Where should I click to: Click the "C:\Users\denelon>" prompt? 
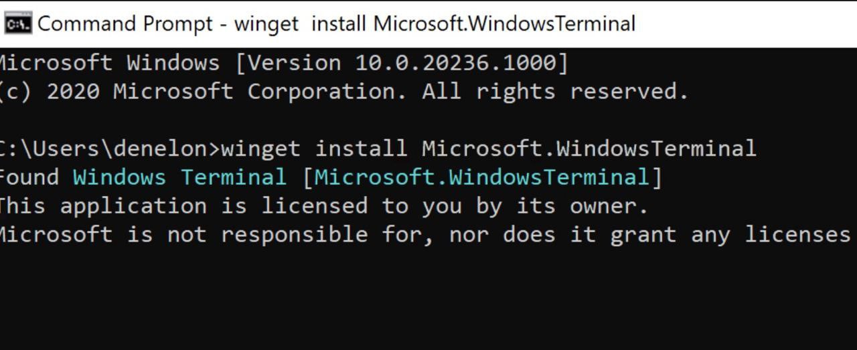(x=110, y=148)
